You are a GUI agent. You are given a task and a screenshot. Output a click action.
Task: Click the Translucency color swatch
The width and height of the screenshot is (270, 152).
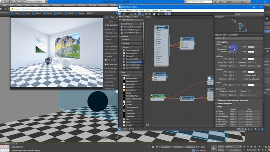pos(251,52)
